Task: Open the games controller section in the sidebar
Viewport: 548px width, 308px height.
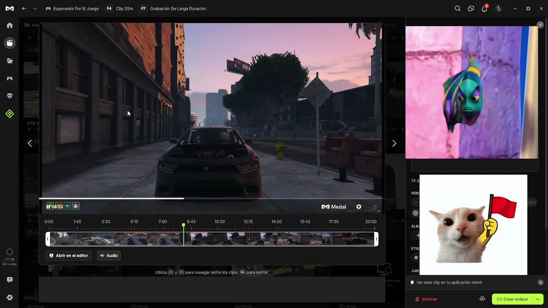Action: point(9,78)
